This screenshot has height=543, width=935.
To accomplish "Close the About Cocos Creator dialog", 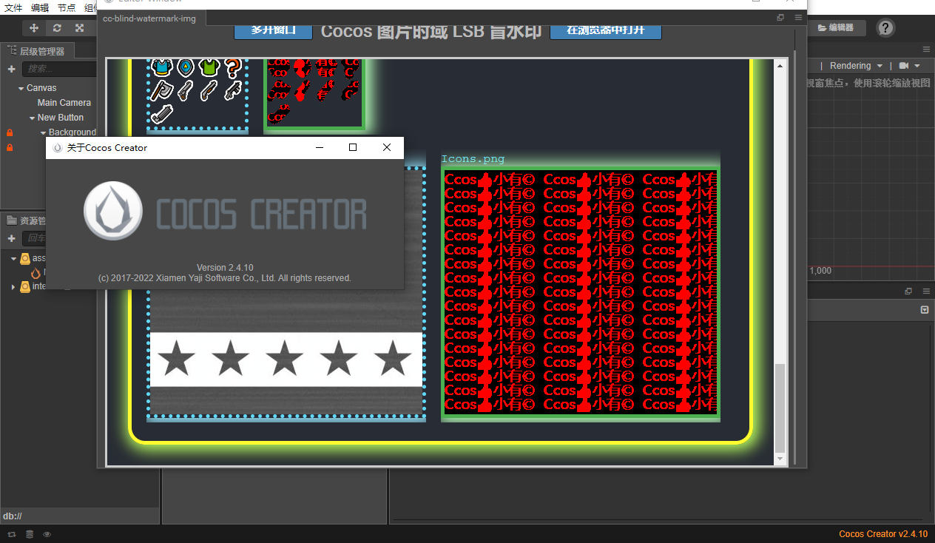I will coord(387,148).
